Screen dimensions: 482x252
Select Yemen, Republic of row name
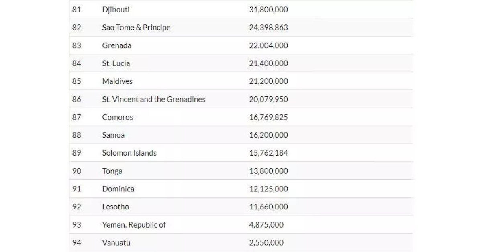click(x=134, y=225)
